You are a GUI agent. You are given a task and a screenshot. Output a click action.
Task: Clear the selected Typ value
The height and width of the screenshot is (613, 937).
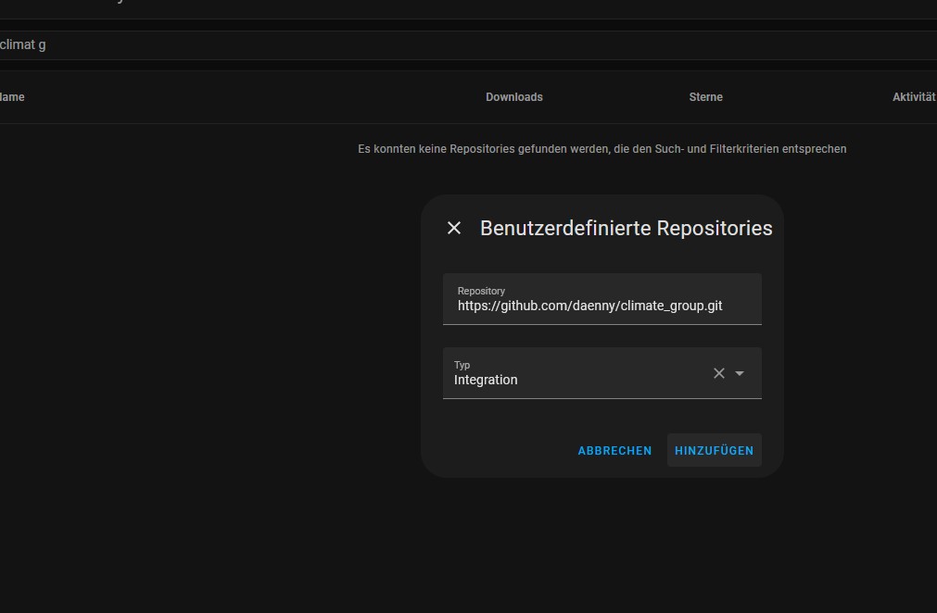719,373
